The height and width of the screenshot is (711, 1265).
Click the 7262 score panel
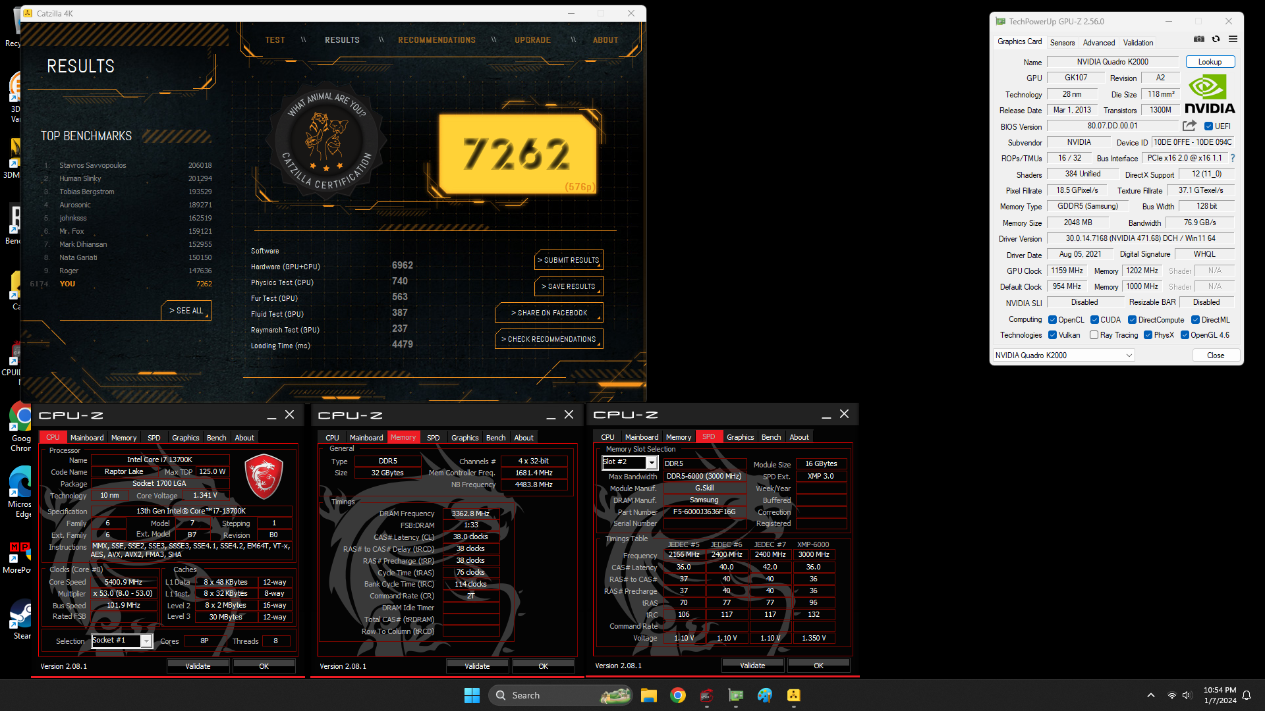pos(518,154)
